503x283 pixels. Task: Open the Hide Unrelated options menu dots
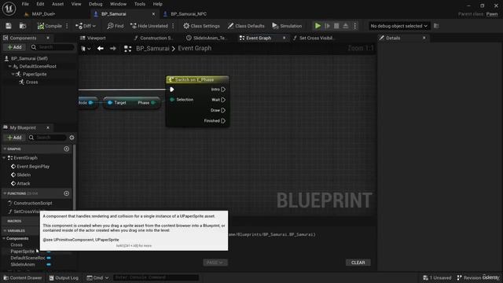pos(173,26)
